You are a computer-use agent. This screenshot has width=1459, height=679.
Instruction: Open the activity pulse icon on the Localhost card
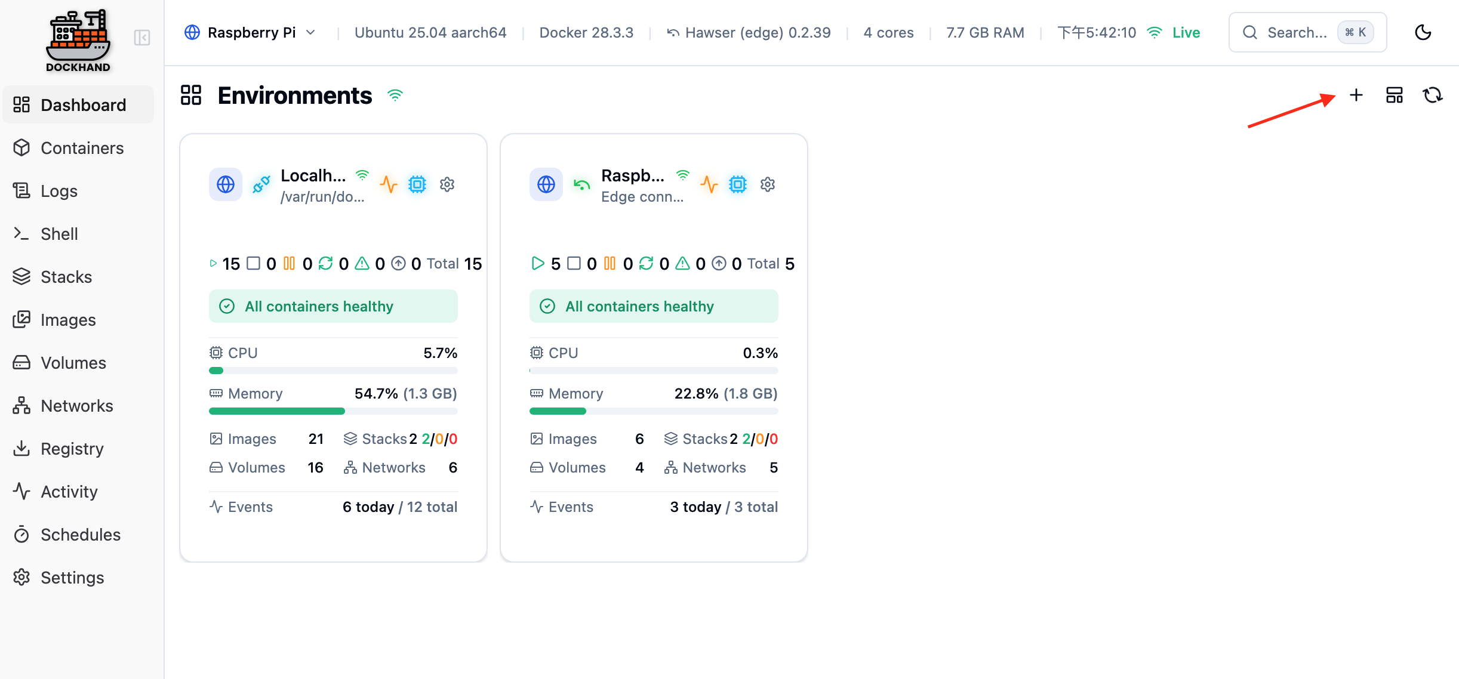pyautogui.click(x=389, y=184)
